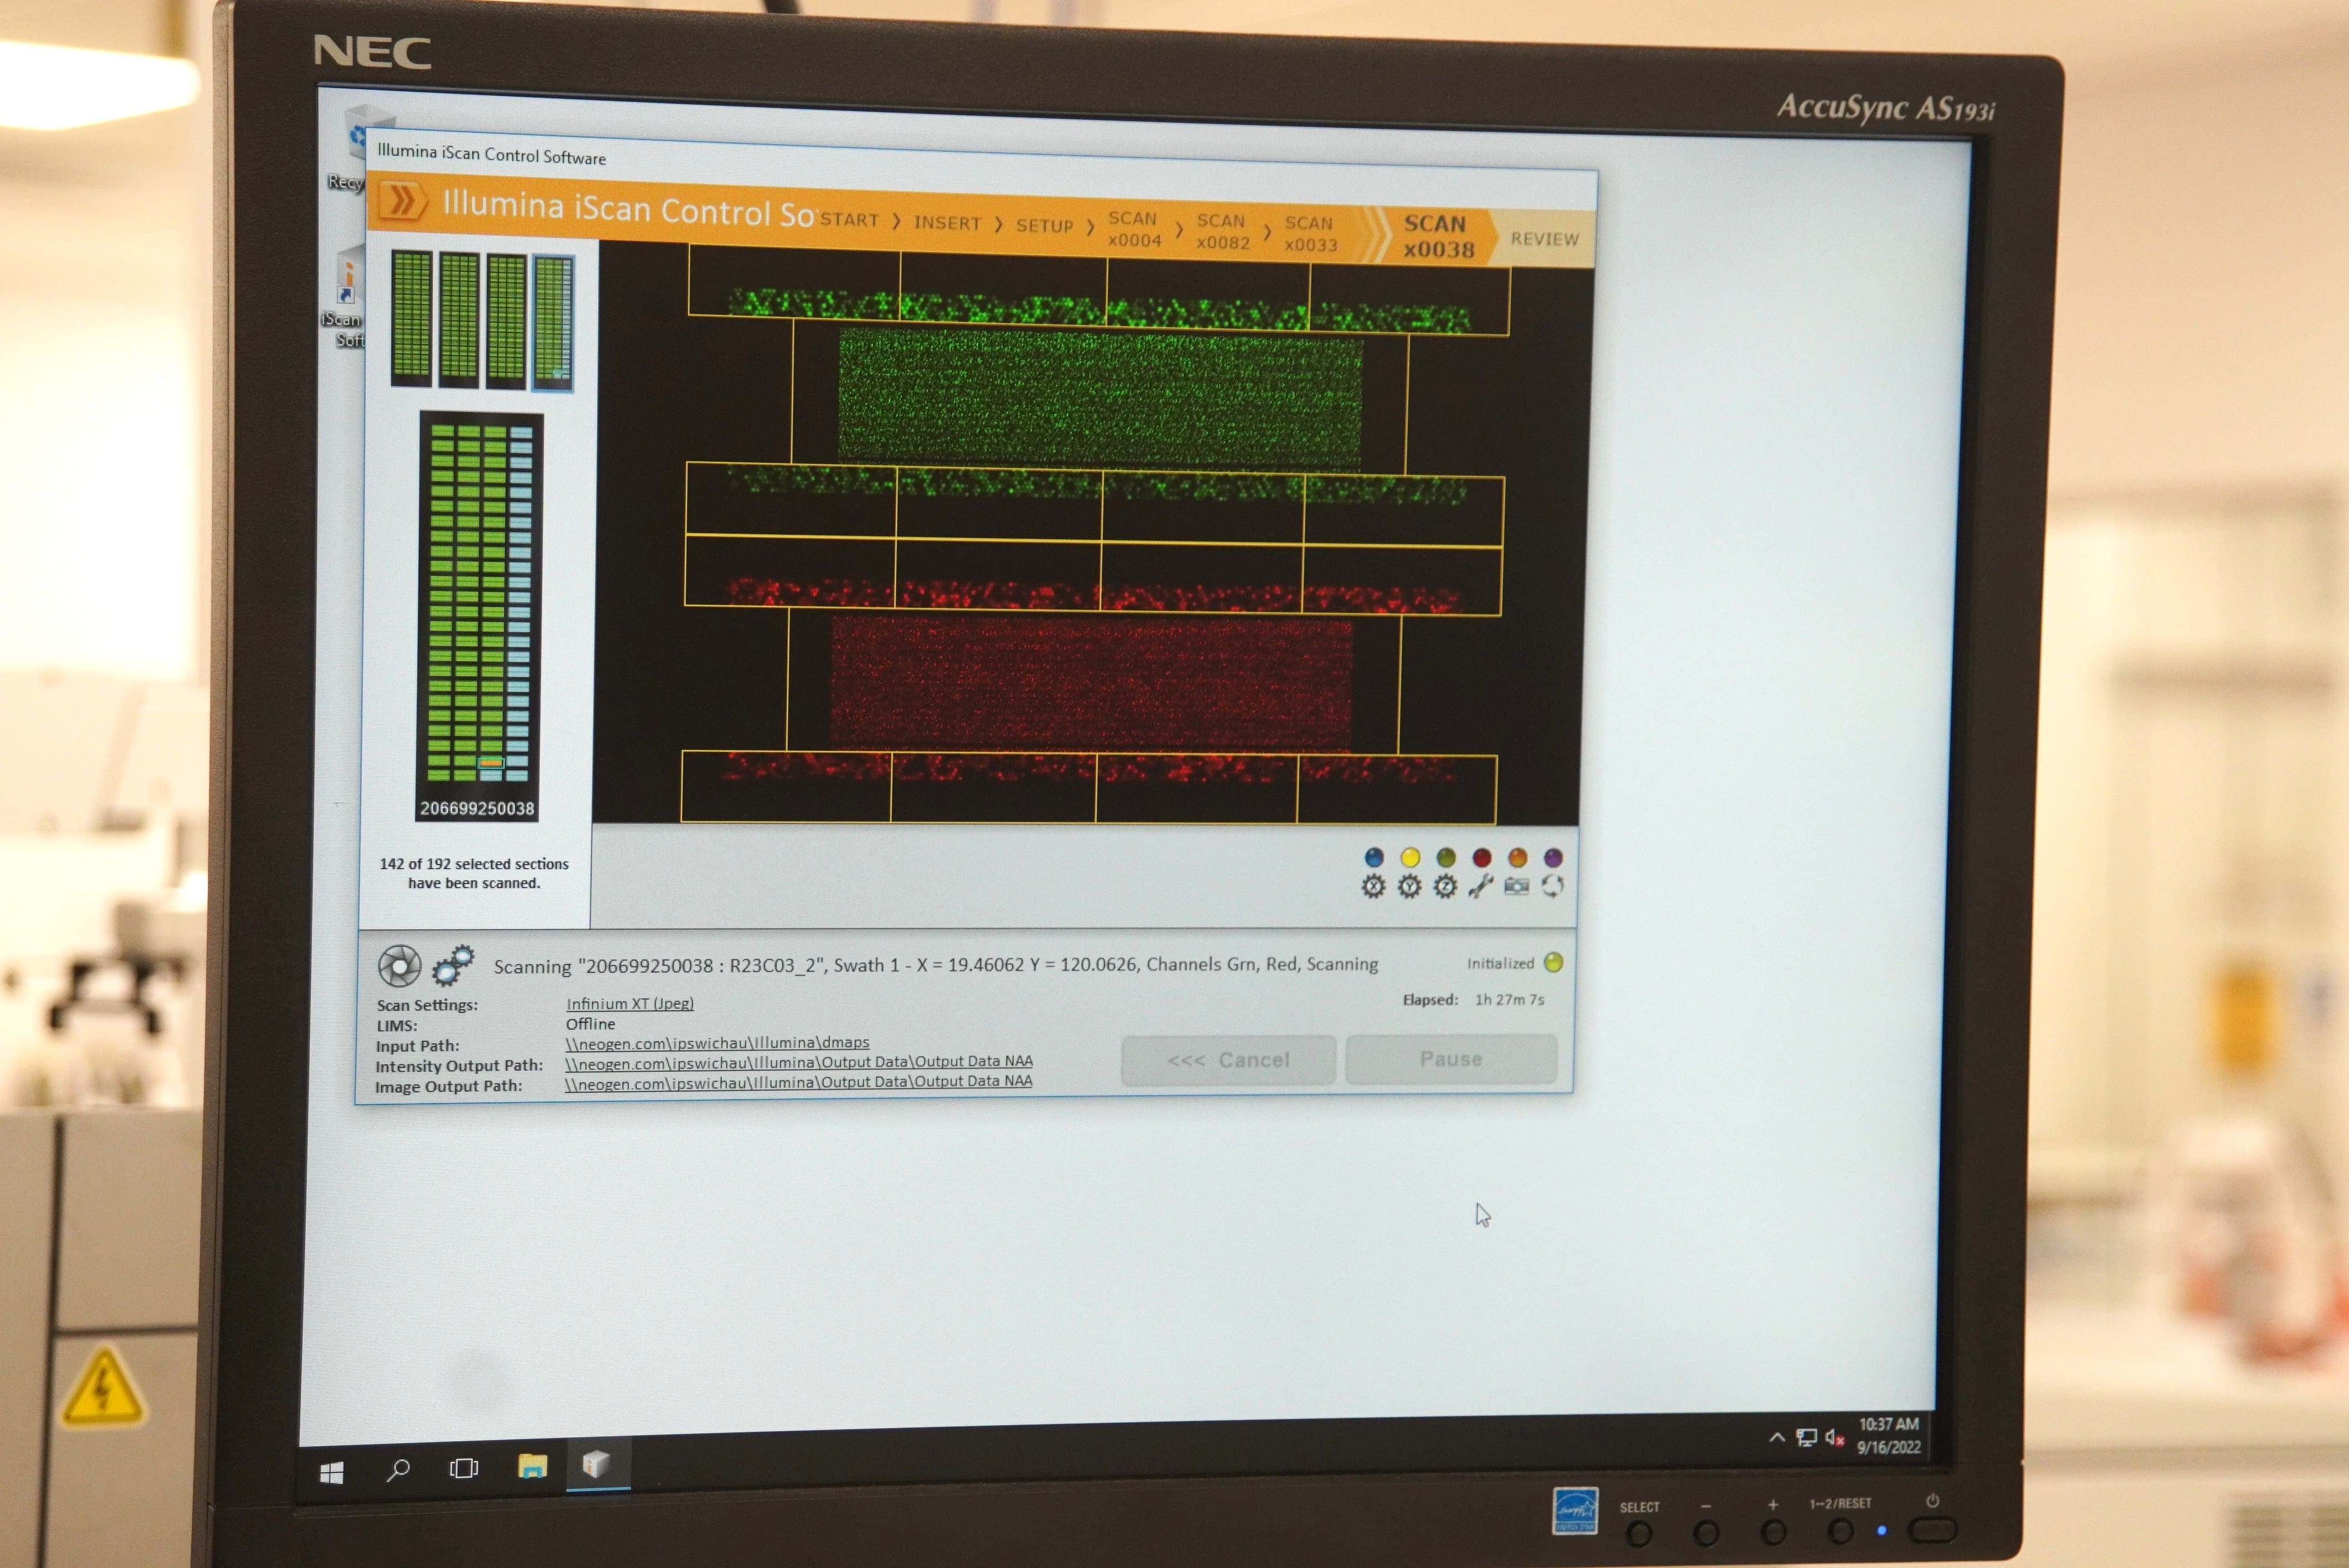2349x1568 pixels.
Task: Click the orange status dot above camera
Action: point(1517,857)
